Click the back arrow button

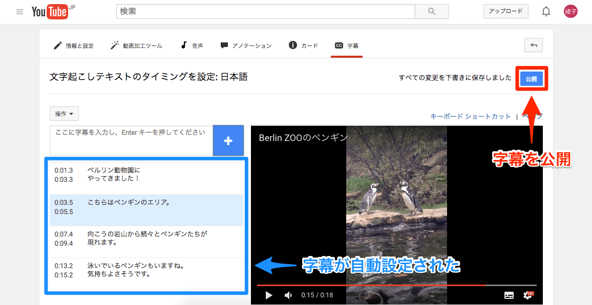[x=534, y=45]
